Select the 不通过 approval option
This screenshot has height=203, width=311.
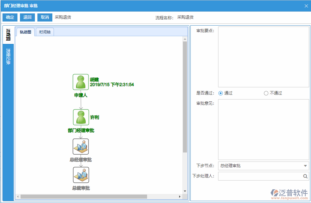266,93
